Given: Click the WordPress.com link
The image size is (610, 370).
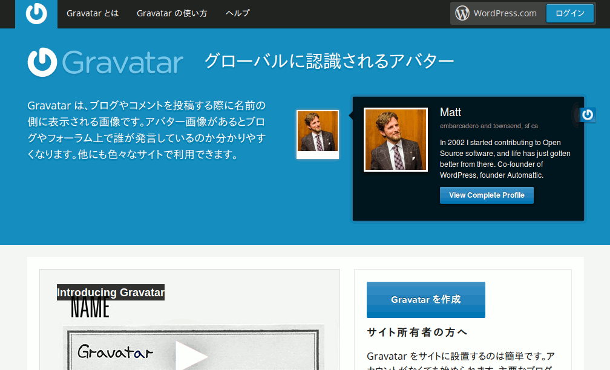Looking at the screenshot, I should 505,13.
